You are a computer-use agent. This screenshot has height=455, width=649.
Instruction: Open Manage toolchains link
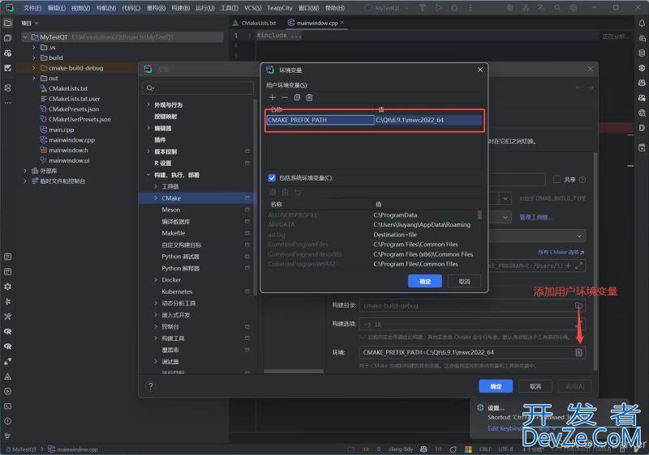[x=536, y=217]
